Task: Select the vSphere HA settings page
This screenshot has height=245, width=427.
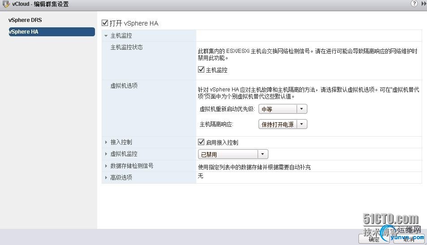Action: tap(52, 32)
